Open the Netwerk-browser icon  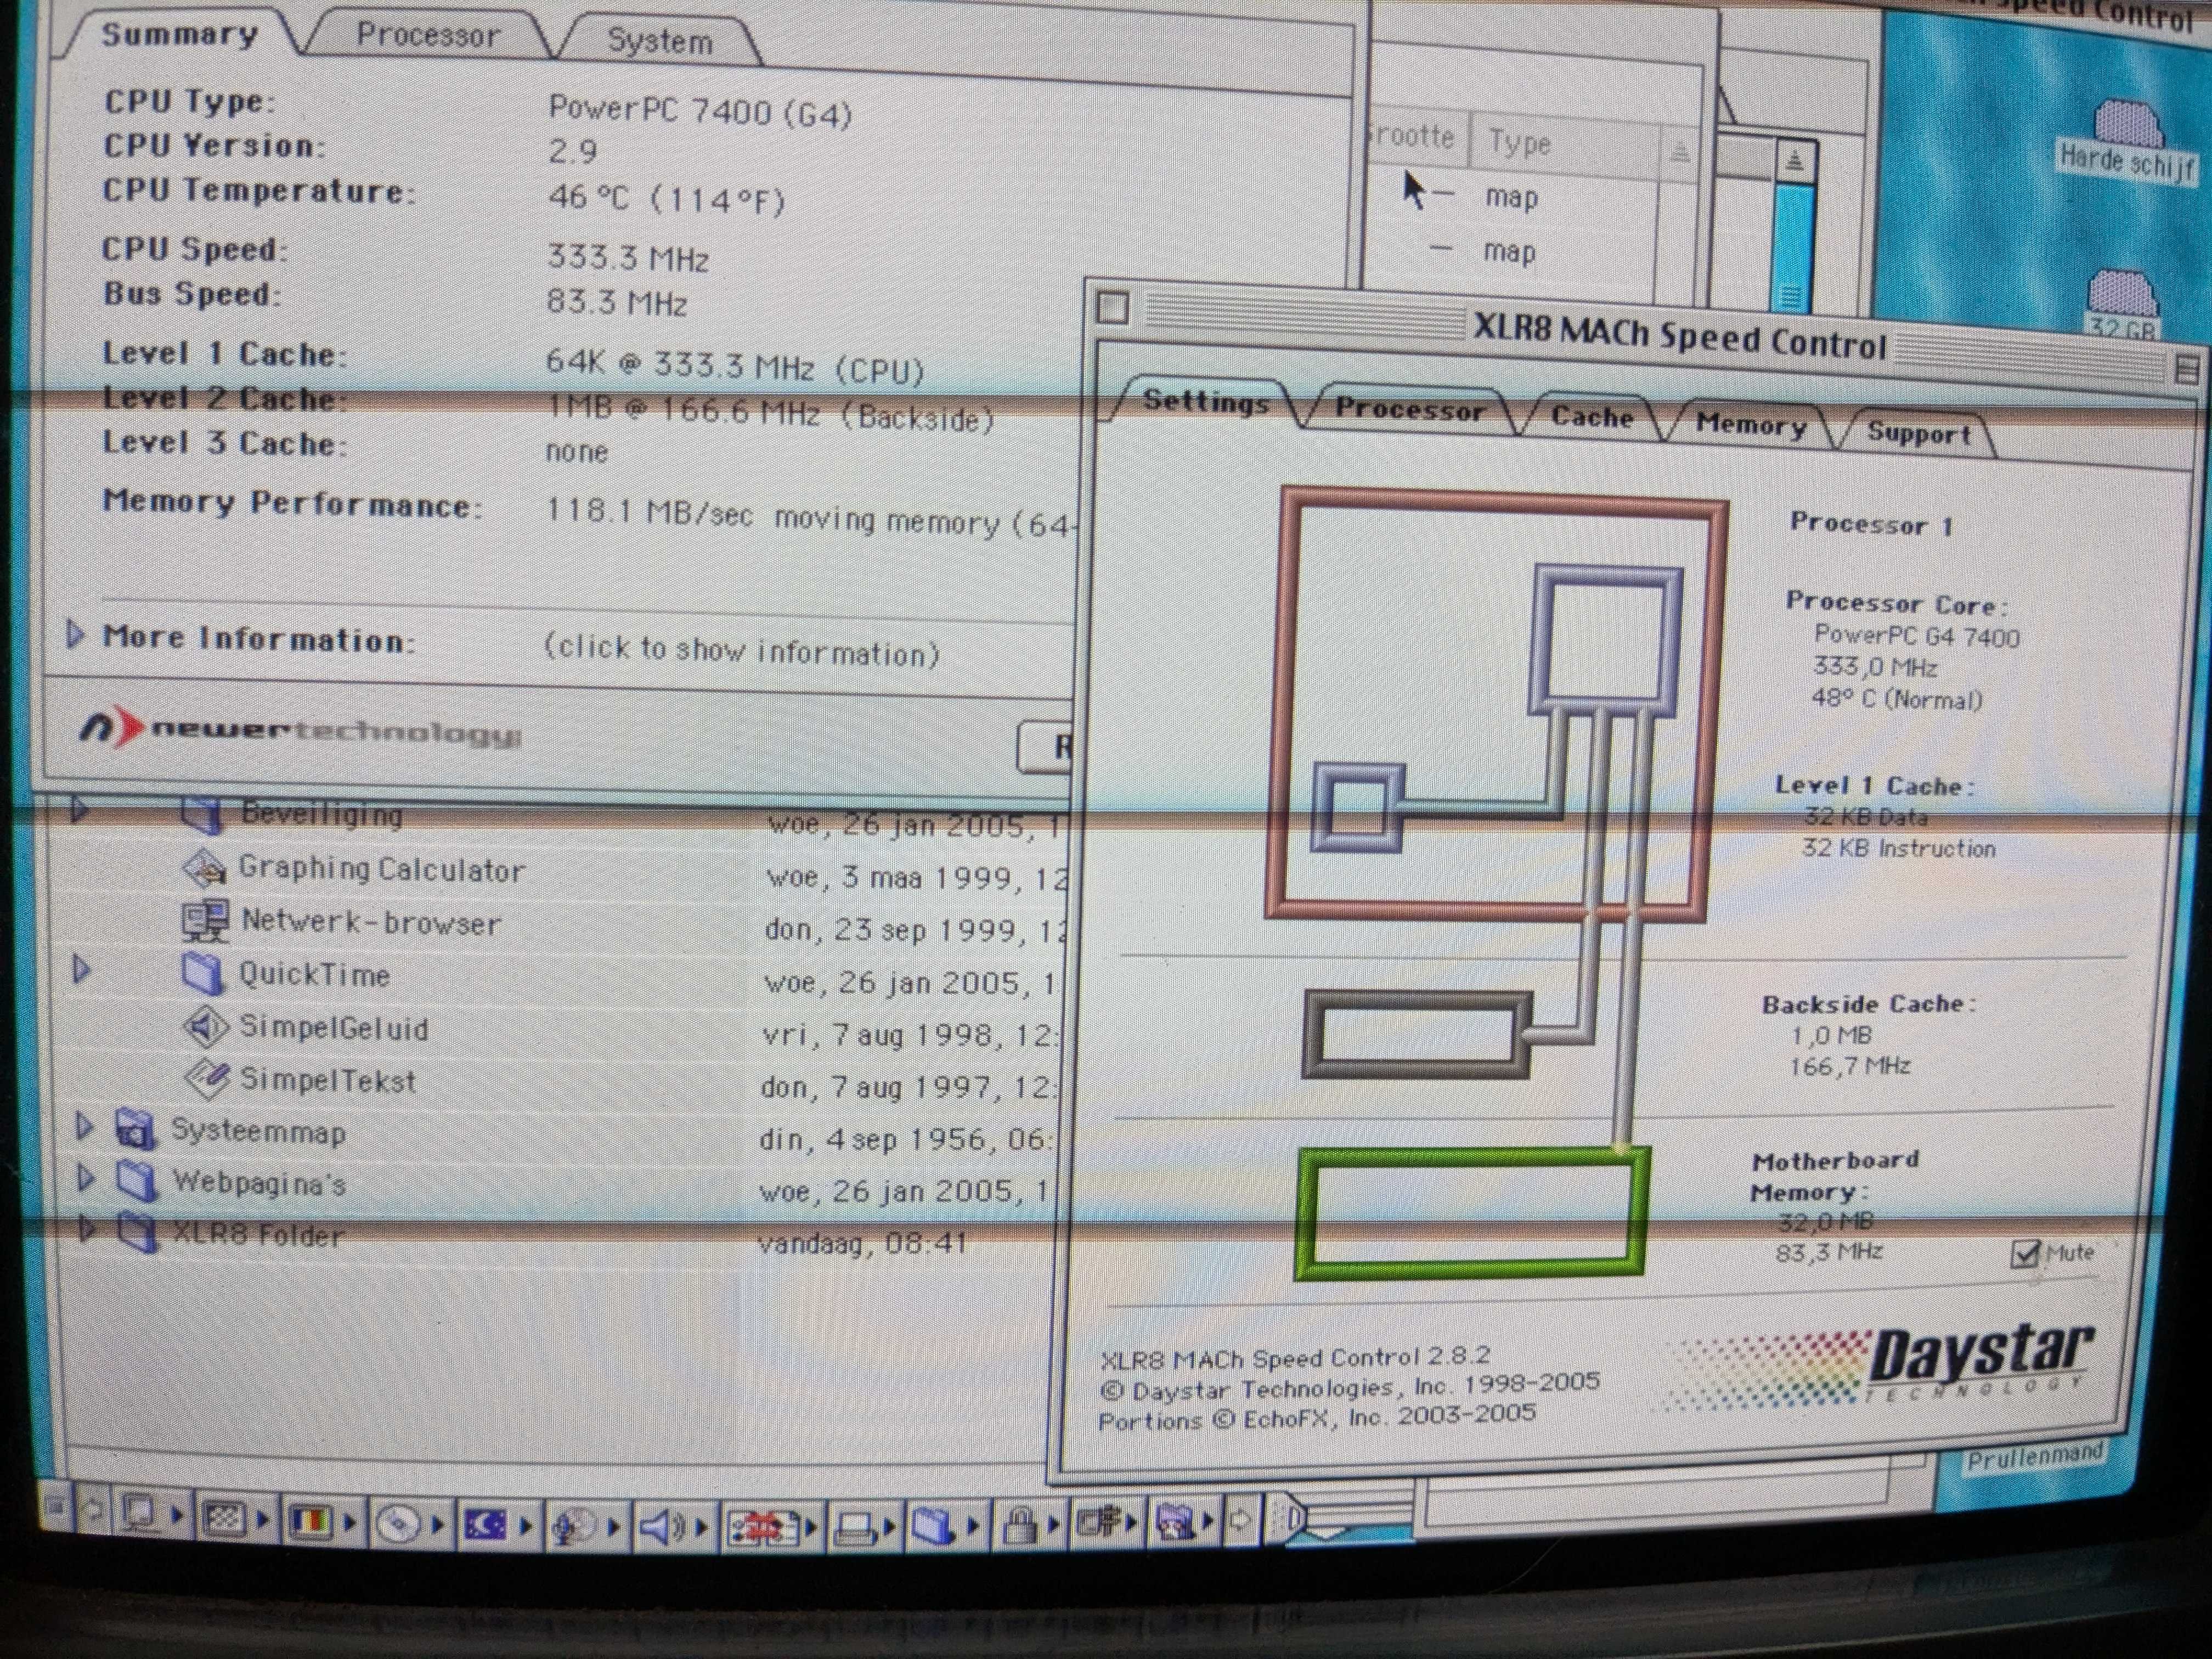pos(204,920)
